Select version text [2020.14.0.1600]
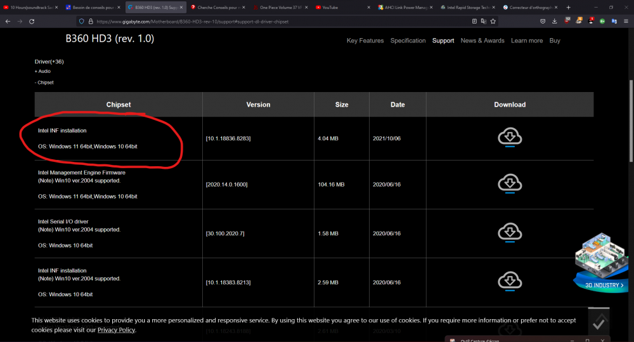The image size is (634, 342). [226, 185]
